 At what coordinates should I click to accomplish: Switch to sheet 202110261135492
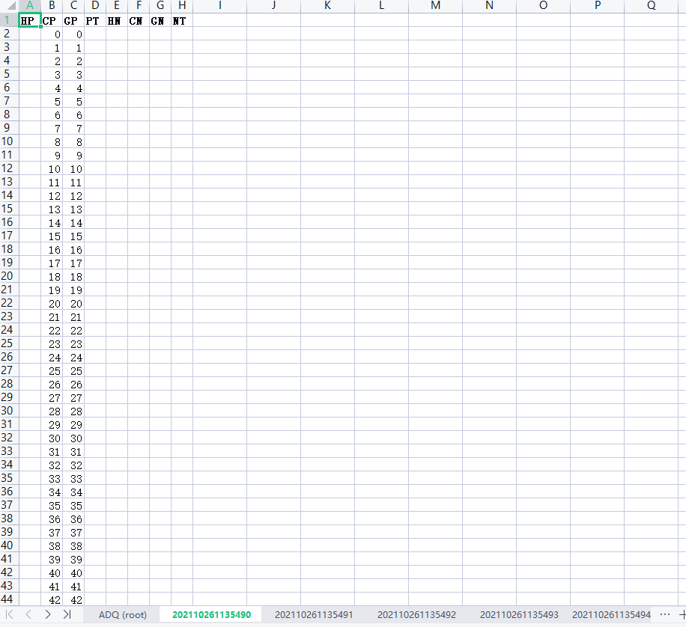coord(416,614)
